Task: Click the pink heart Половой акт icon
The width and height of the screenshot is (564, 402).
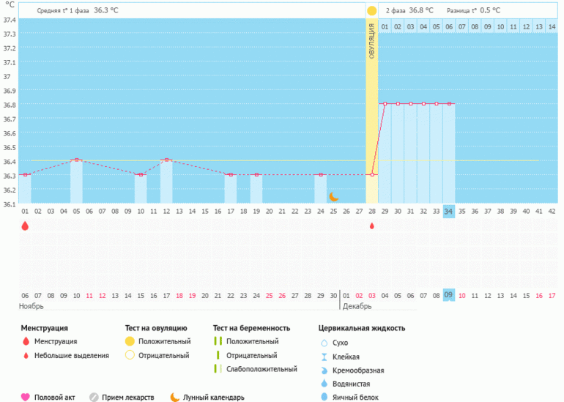Action: [x=26, y=398]
